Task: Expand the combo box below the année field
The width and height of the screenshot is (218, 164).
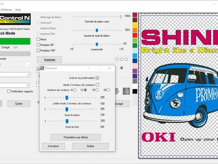Action: (15, 75)
